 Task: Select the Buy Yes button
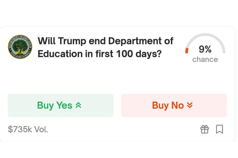[x=61, y=105]
